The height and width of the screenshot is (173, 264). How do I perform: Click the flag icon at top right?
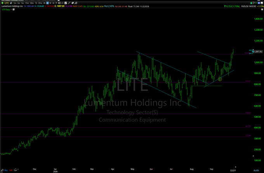254,3
